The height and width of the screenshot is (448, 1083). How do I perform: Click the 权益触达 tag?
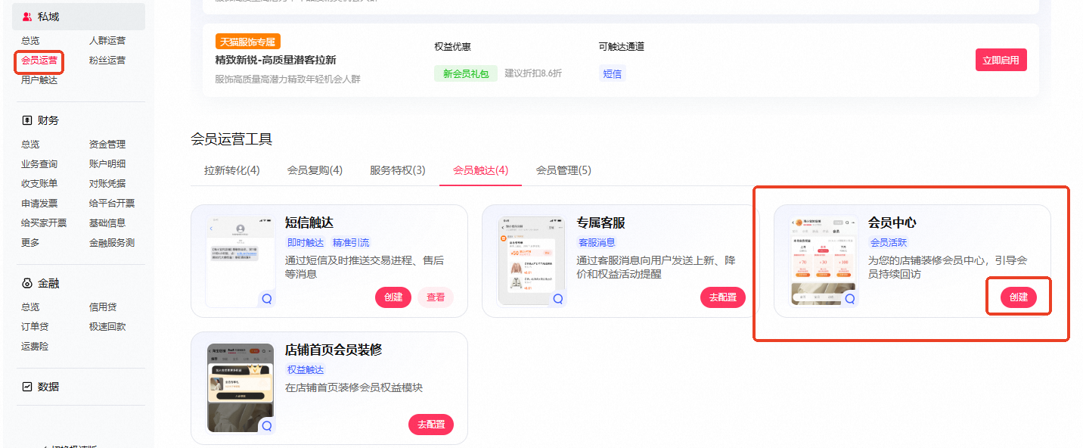tap(306, 370)
